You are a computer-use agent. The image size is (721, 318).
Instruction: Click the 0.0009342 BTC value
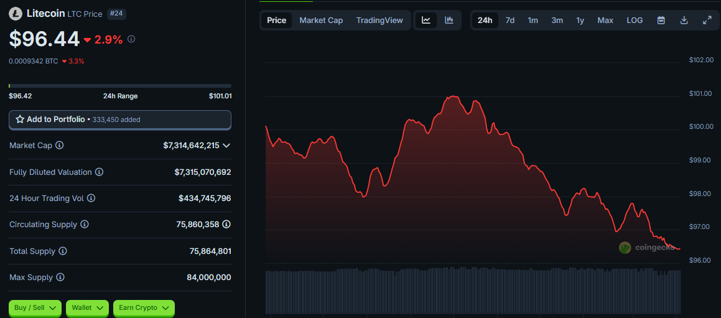(x=34, y=61)
